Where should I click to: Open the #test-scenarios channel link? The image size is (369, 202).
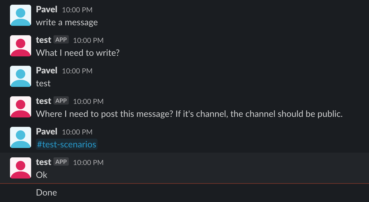[x=67, y=144]
